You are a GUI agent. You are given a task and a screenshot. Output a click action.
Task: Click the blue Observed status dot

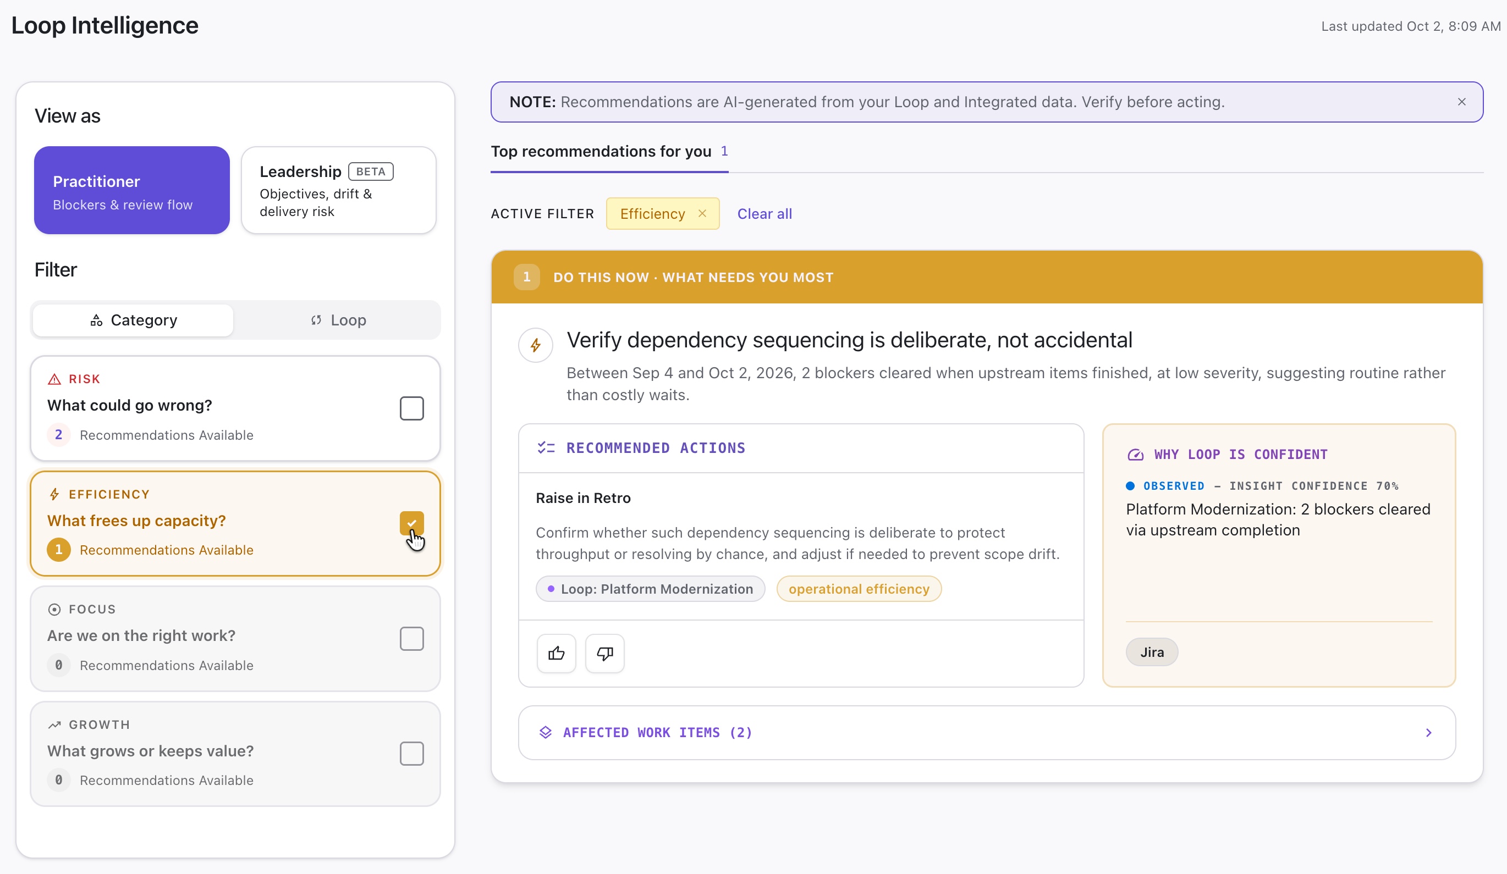pyautogui.click(x=1130, y=486)
